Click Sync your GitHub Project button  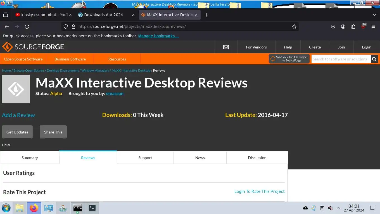click(289, 59)
